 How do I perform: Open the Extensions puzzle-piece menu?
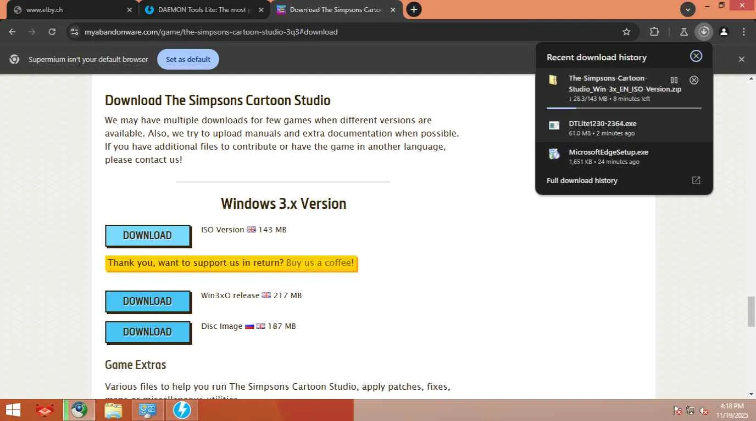pos(654,32)
